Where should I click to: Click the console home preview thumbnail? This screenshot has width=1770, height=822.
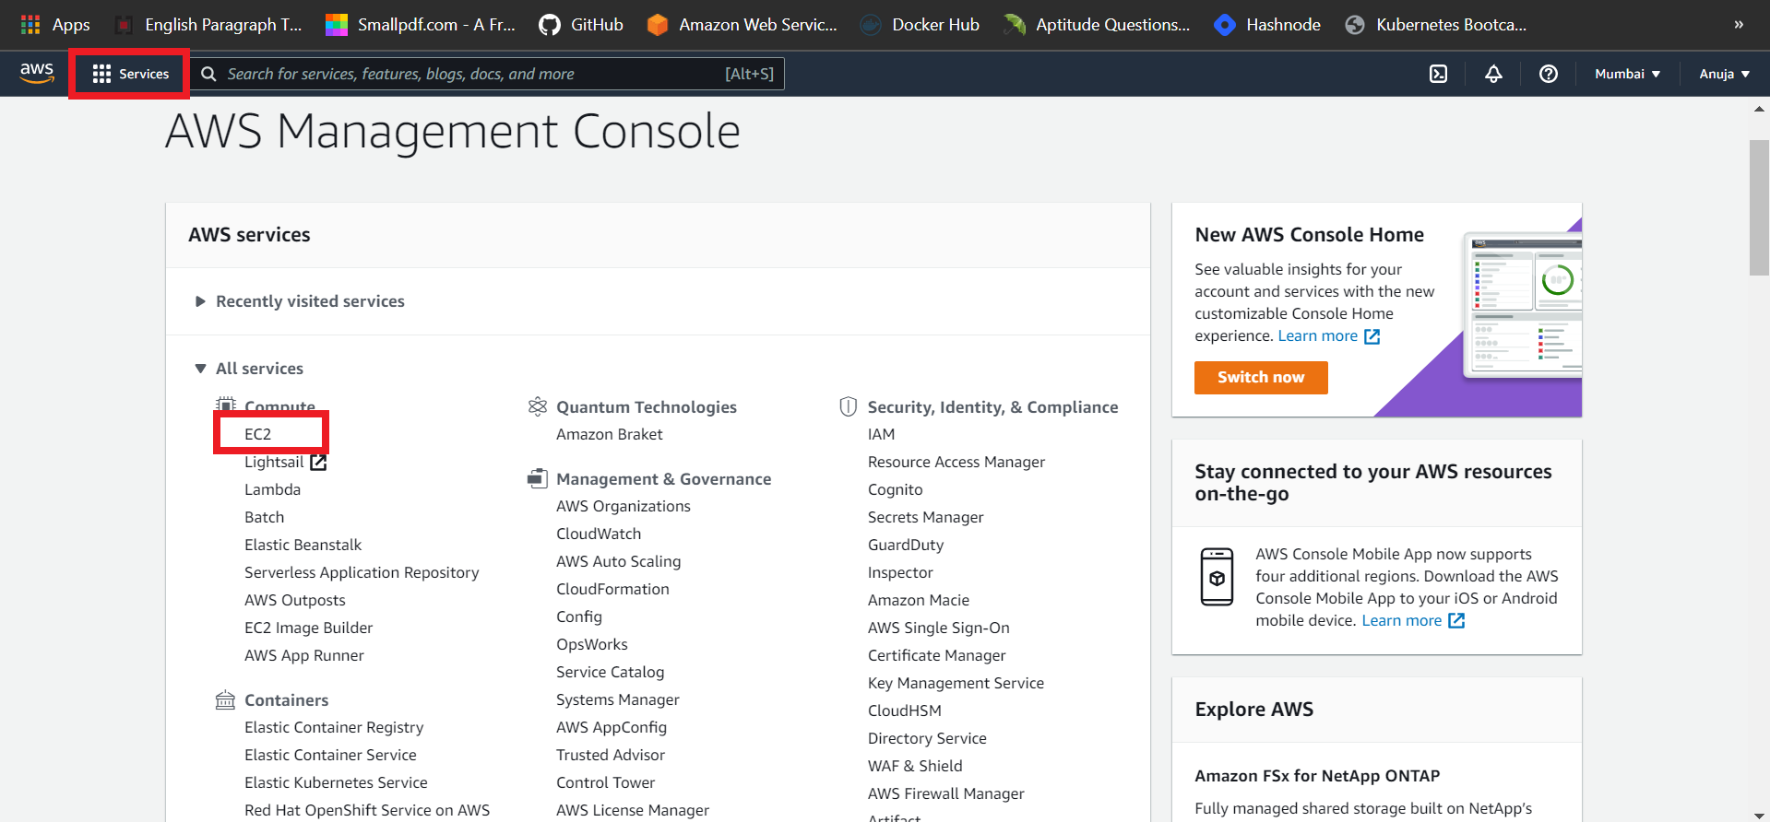point(1522,305)
